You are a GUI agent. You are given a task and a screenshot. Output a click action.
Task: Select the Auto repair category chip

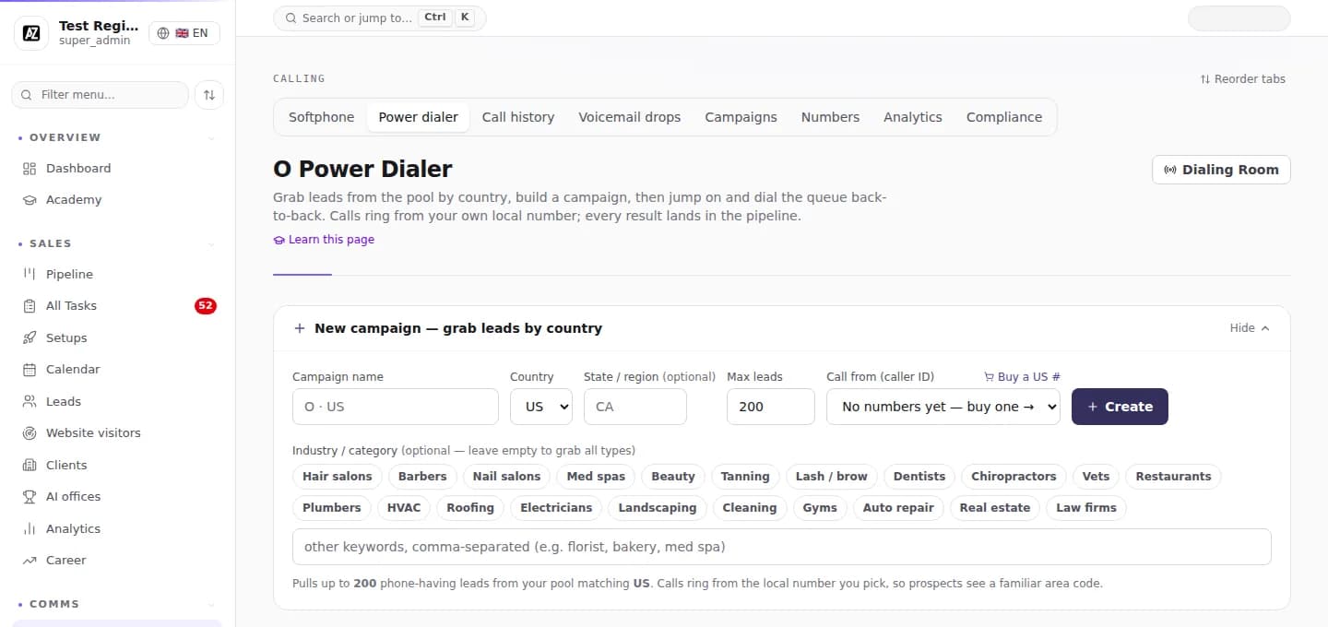898,508
